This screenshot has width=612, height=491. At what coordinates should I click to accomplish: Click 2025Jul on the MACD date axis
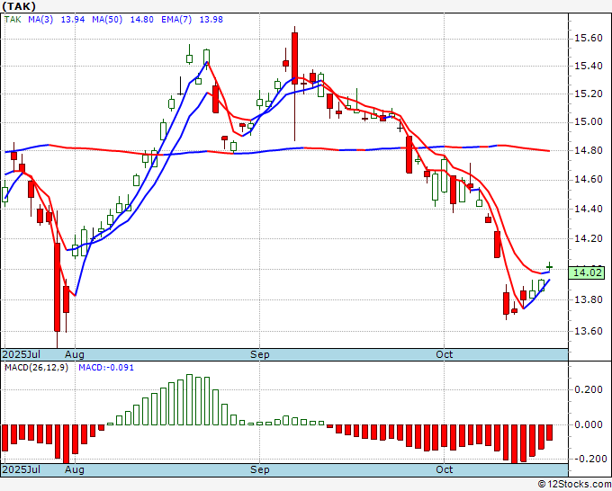point(22,469)
